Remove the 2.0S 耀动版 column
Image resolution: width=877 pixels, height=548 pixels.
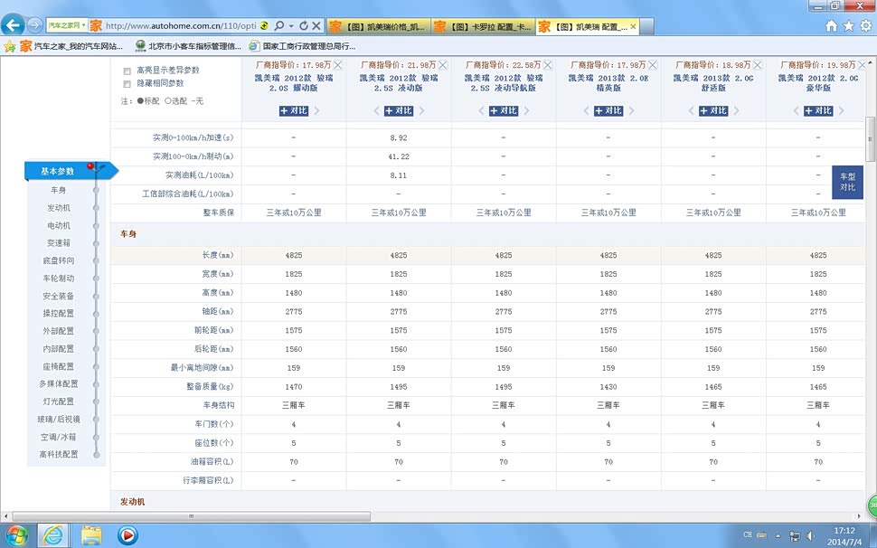pyautogui.click(x=338, y=65)
